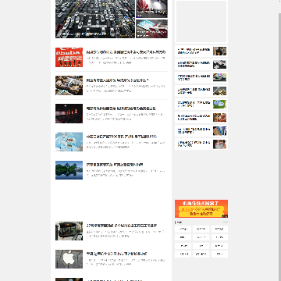The image size is (281, 281).
Task: Click the orange promotional ad banner
Action: pos(201,208)
